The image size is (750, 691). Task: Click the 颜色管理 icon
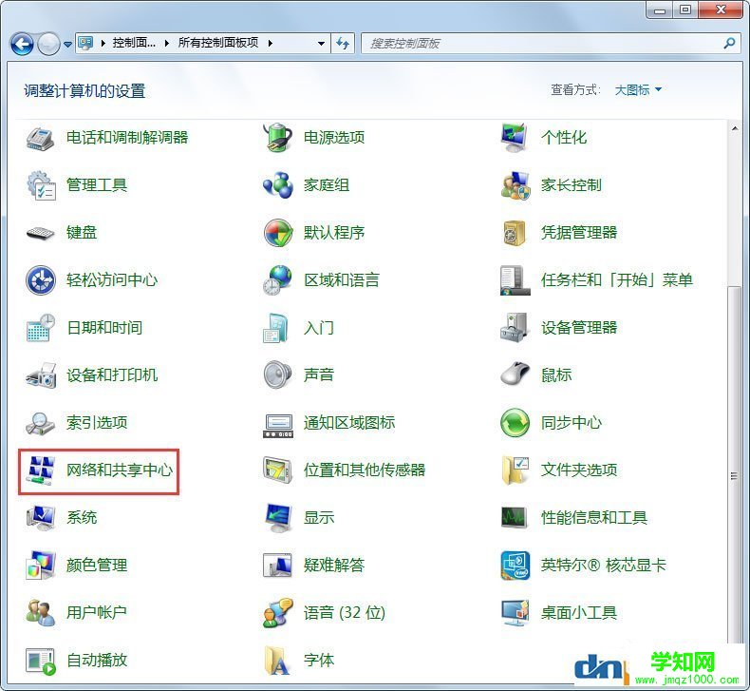41,565
